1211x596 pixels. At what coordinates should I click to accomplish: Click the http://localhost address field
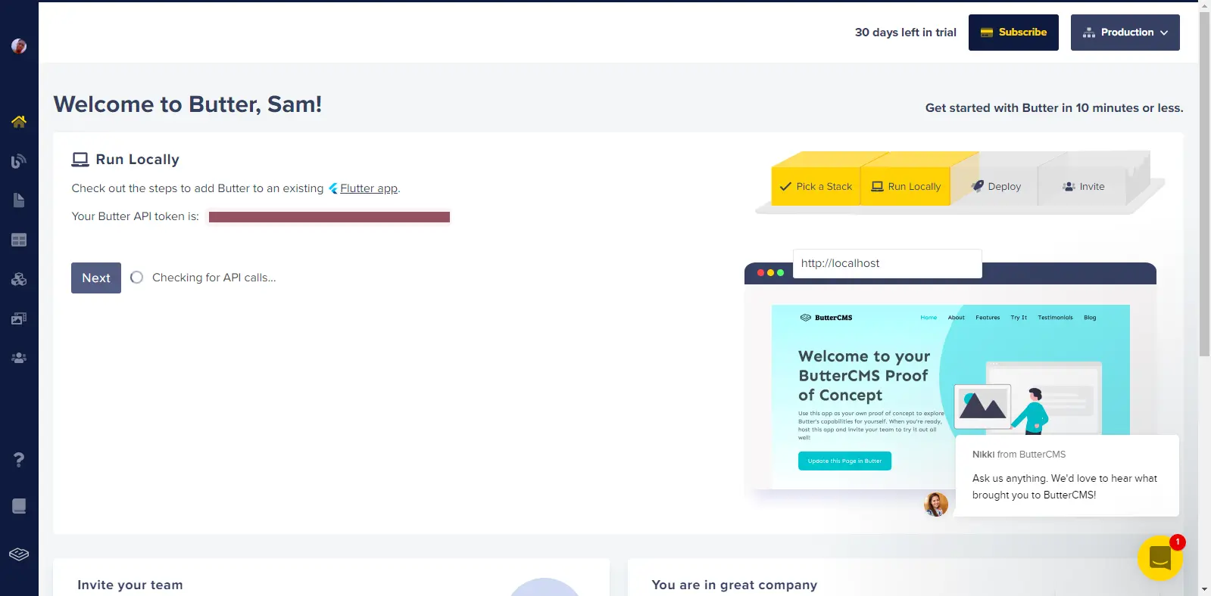(887, 263)
